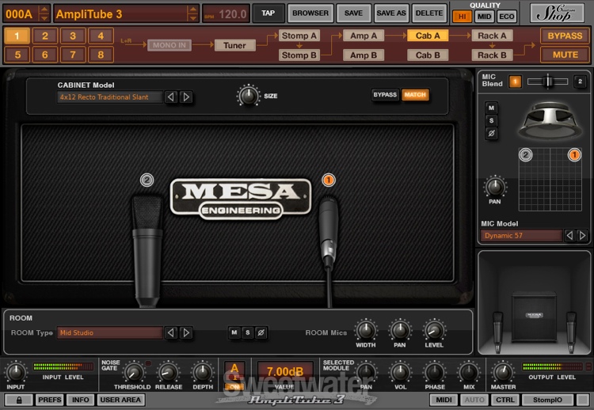This screenshot has height=410, width=594.
Task: Toggle cabinet MATCH button
Action: (x=414, y=95)
